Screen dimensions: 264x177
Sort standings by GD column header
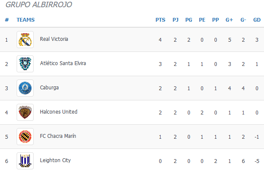click(x=257, y=20)
